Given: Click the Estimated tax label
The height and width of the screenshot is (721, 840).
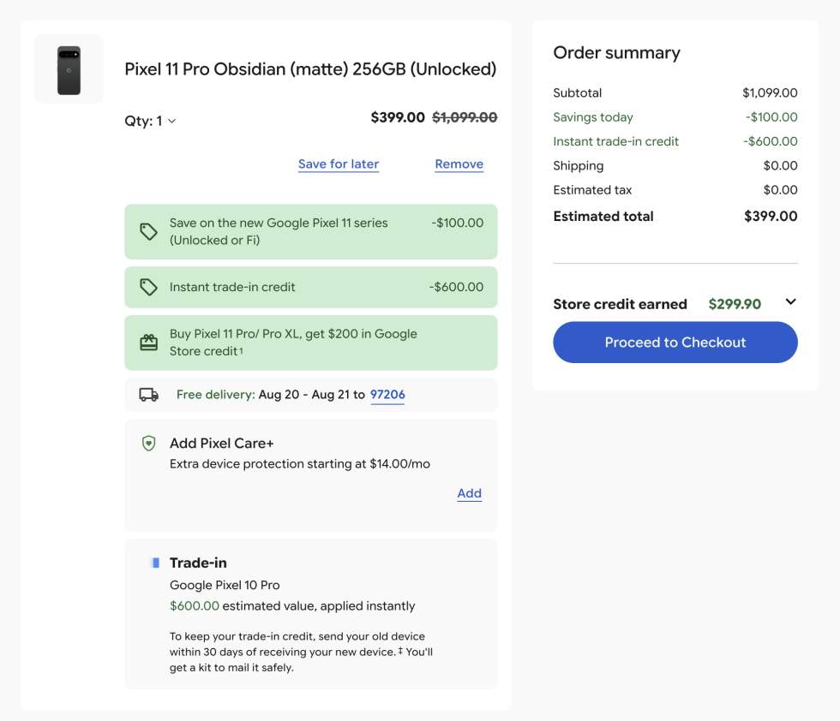Looking at the screenshot, I should [592, 190].
